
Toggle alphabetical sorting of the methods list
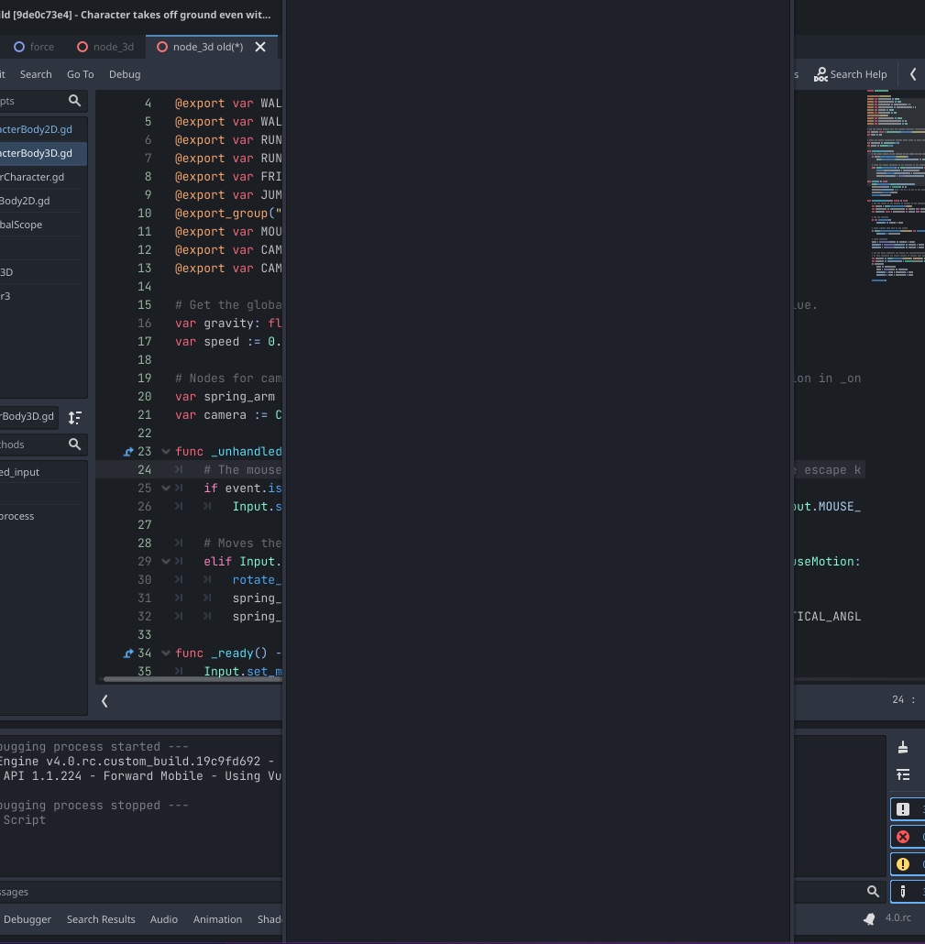pos(75,416)
